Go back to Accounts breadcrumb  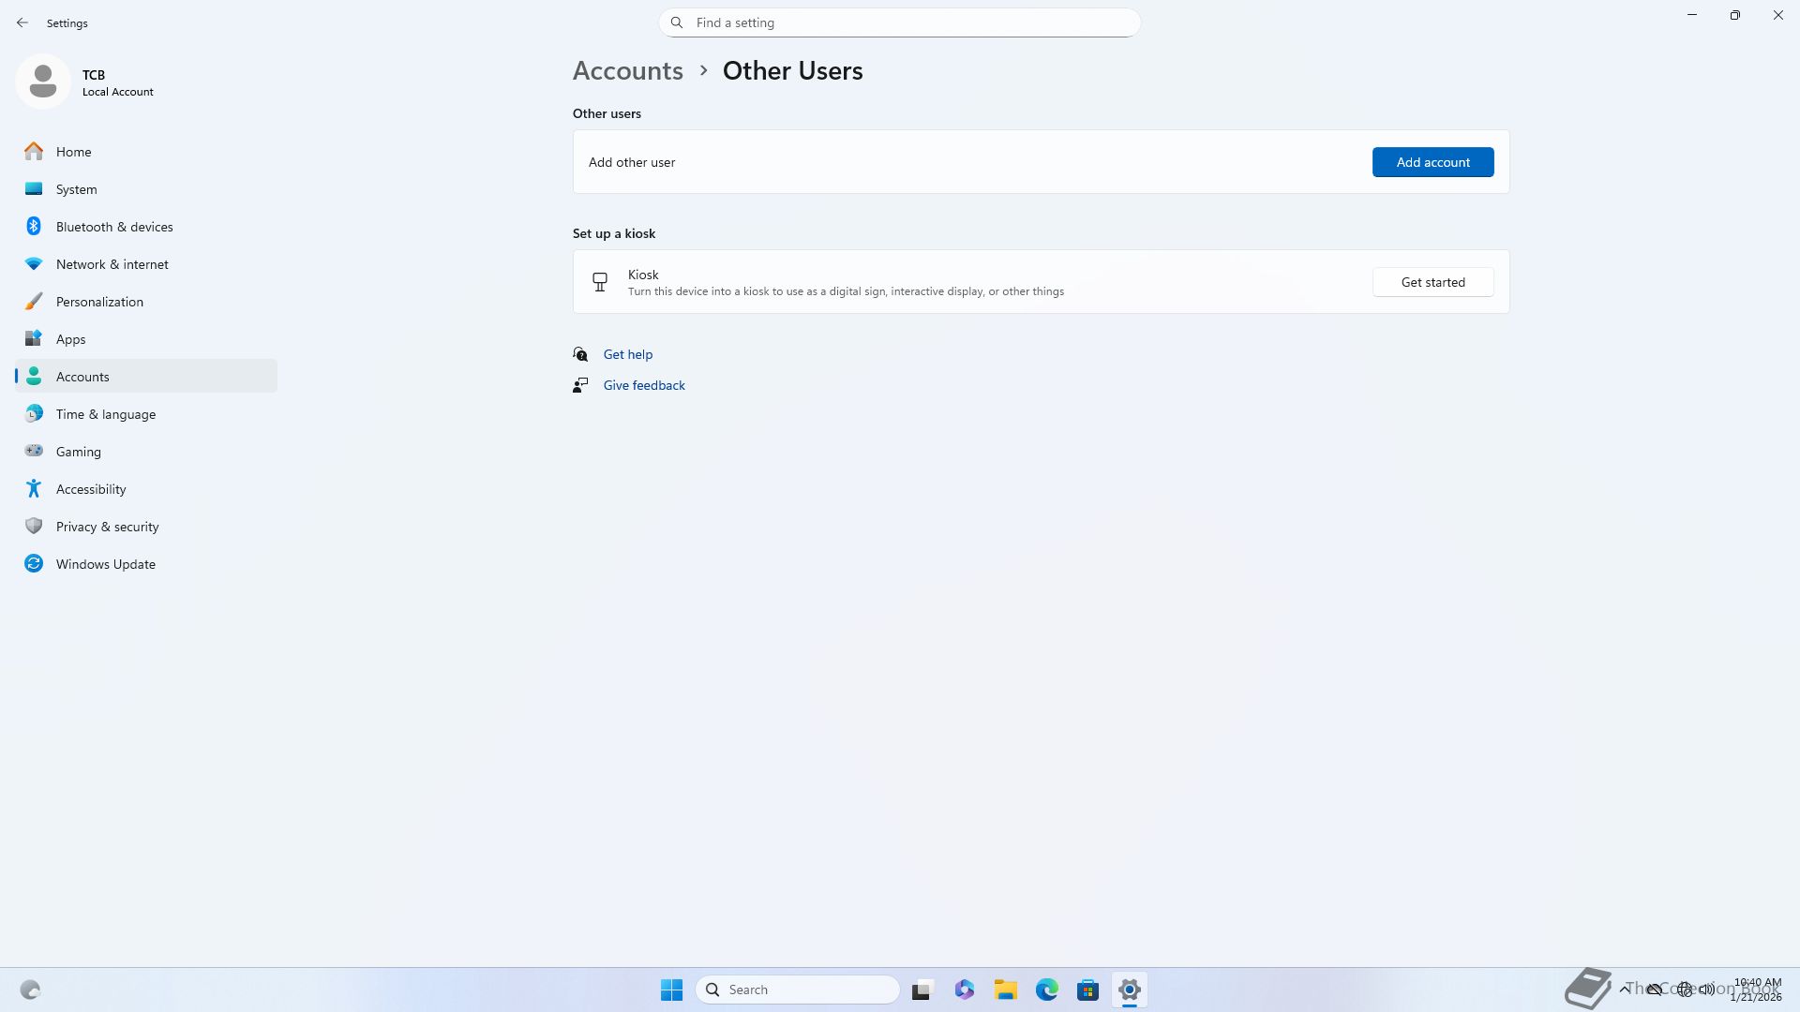(627, 71)
